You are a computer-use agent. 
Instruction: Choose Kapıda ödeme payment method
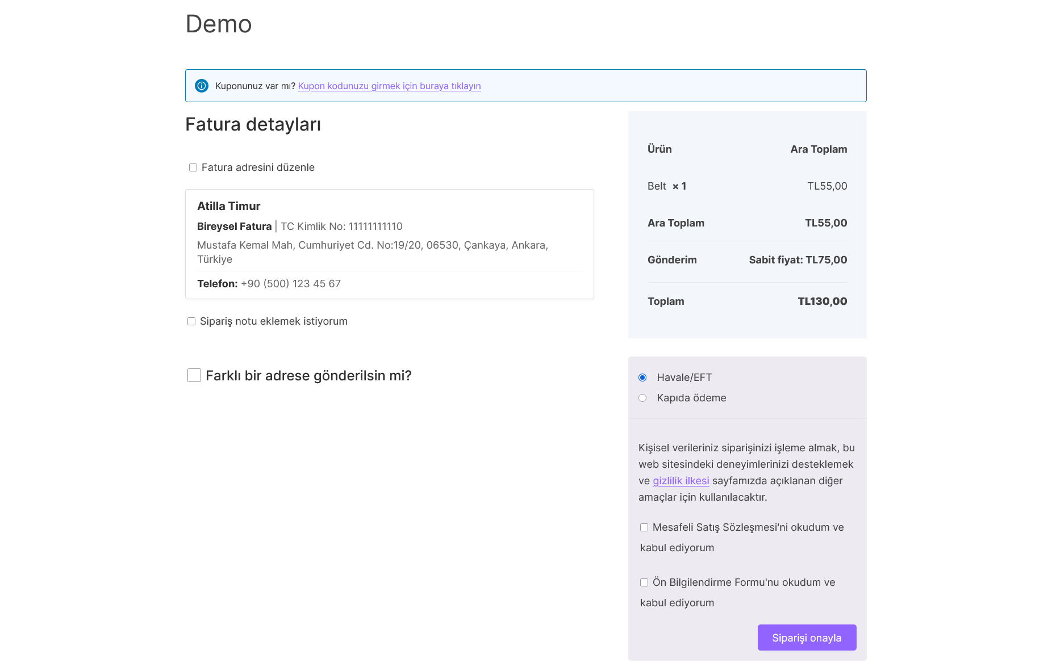click(642, 398)
